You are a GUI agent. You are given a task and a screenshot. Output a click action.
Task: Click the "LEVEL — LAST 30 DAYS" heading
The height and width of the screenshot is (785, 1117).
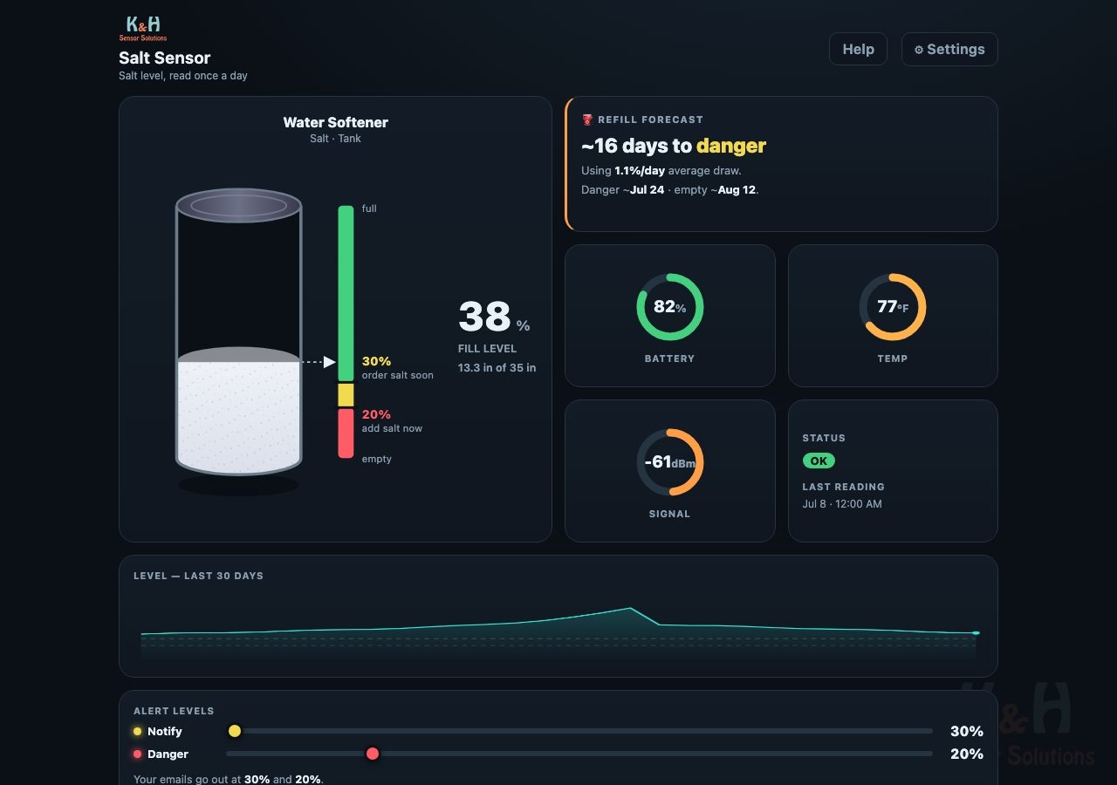(198, 577)
